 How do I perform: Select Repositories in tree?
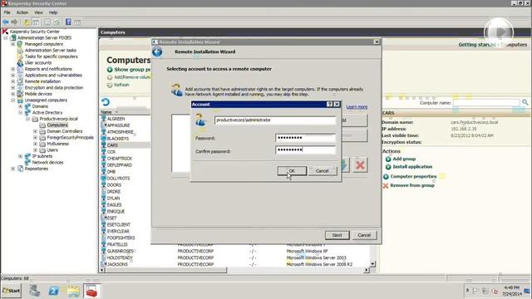point(37,169)
